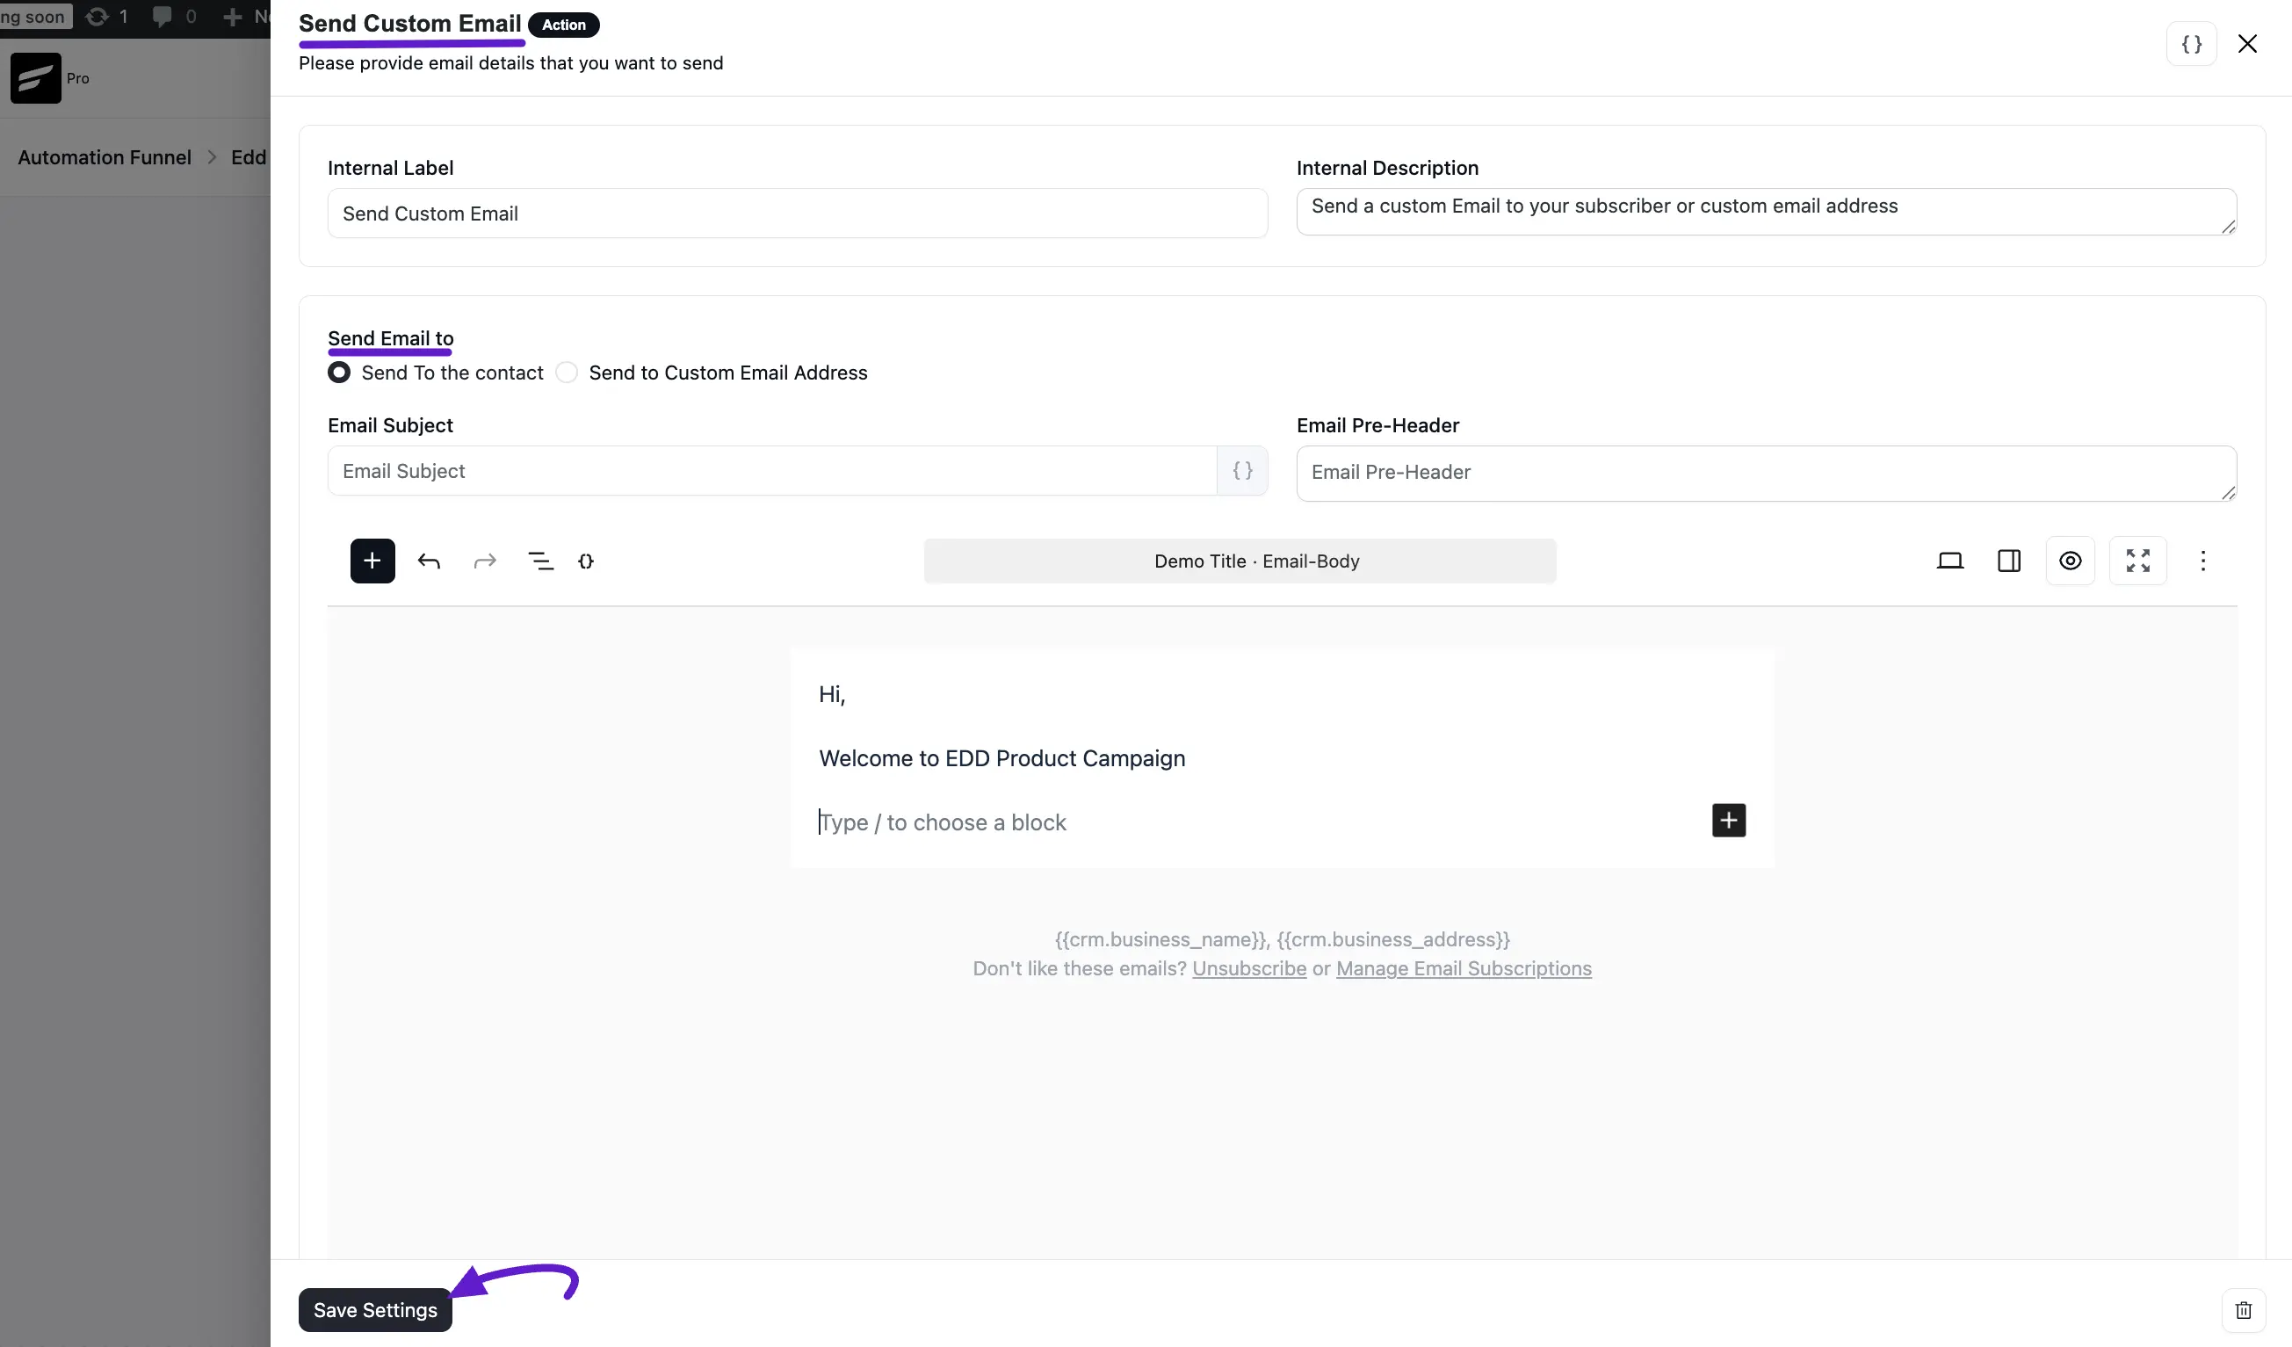The height and width of the screenshot is (1347, 2292).
Task: Add a block in the empty paragraph
Action: 1728,821
